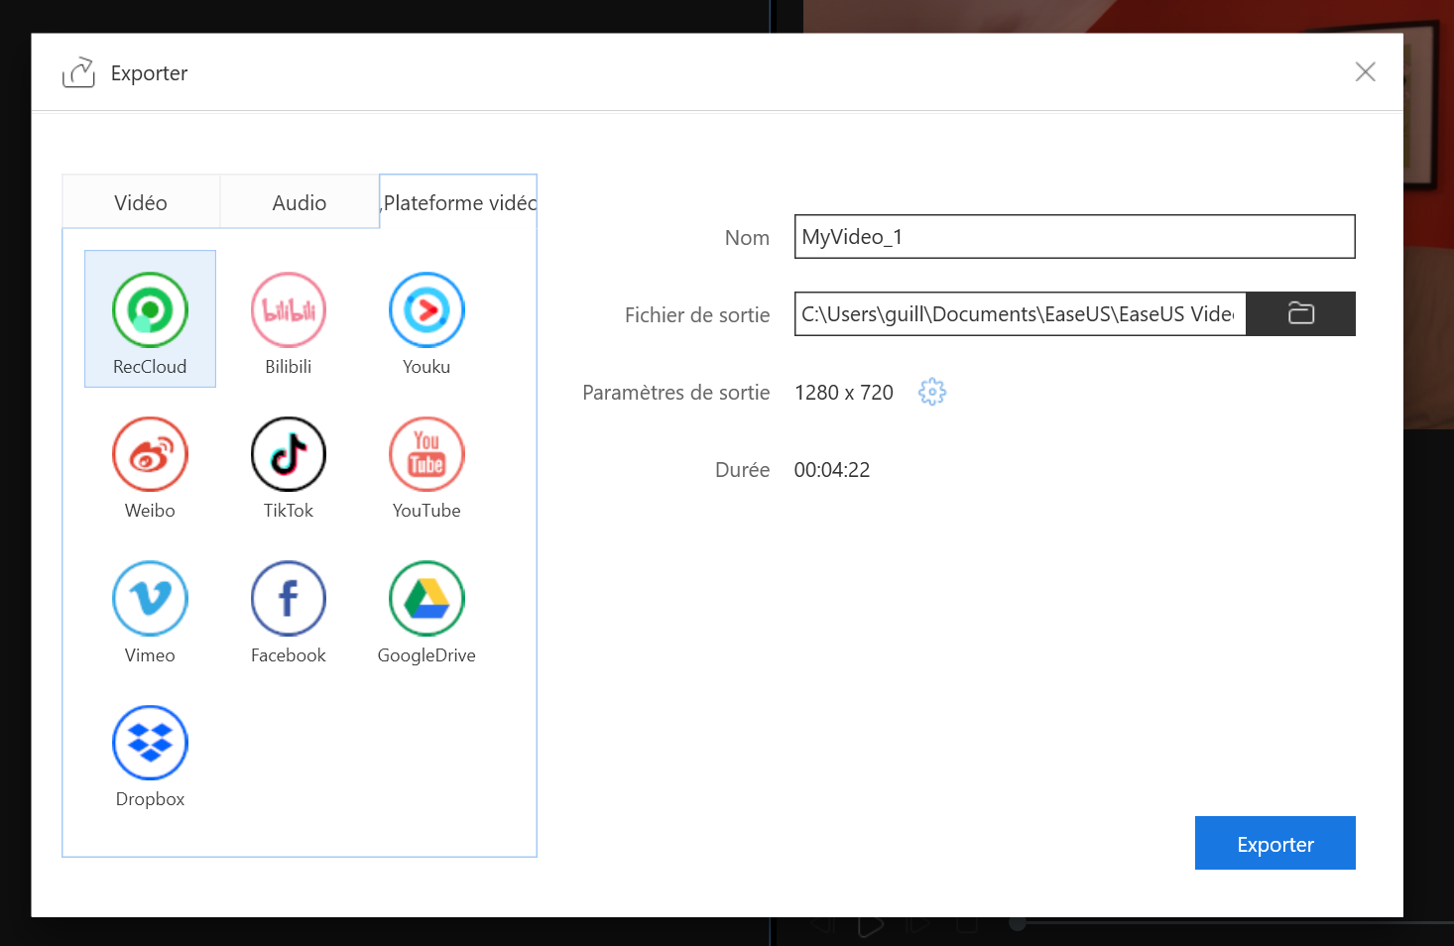Viewport: 1454px width, 946px height.
Task: Pick Vimeo for video export
Action: tap(150, 599)
